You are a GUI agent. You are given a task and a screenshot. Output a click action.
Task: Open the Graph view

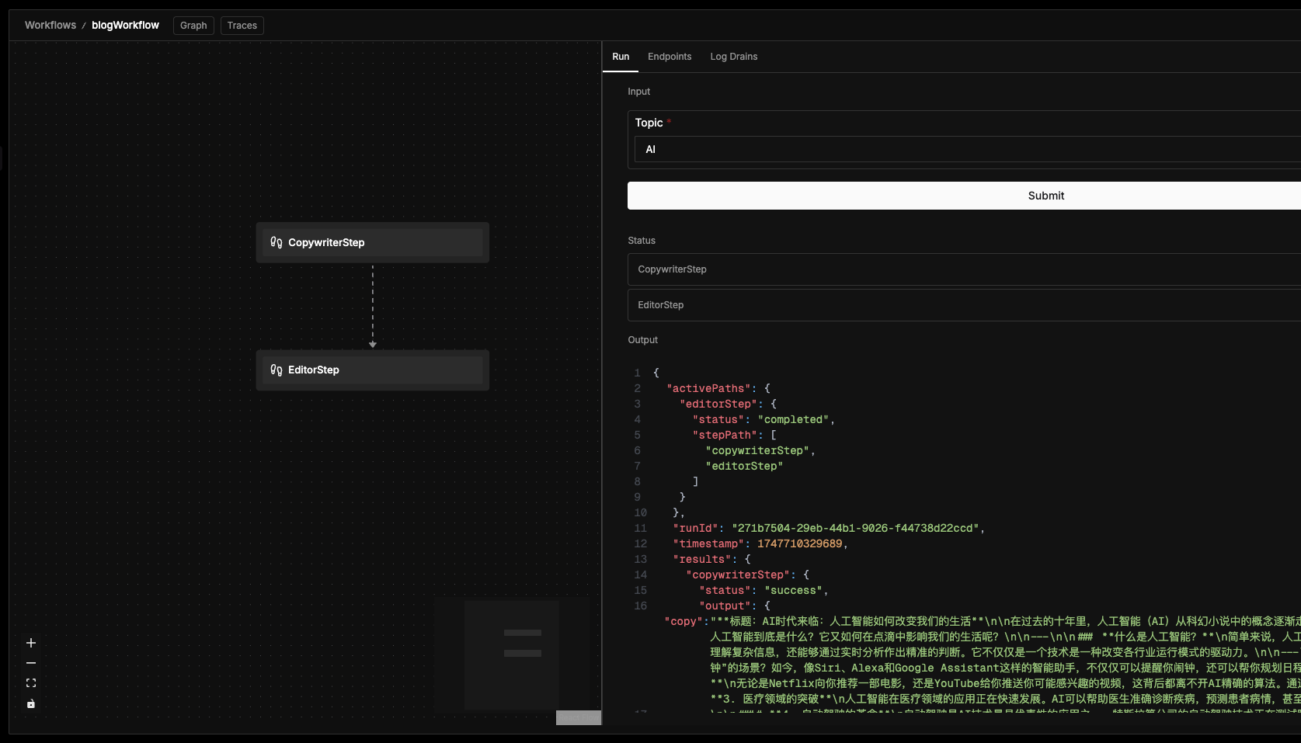click(193, 26)
